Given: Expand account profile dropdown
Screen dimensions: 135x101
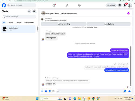Looking at the screenshot, I should [130, 5].
